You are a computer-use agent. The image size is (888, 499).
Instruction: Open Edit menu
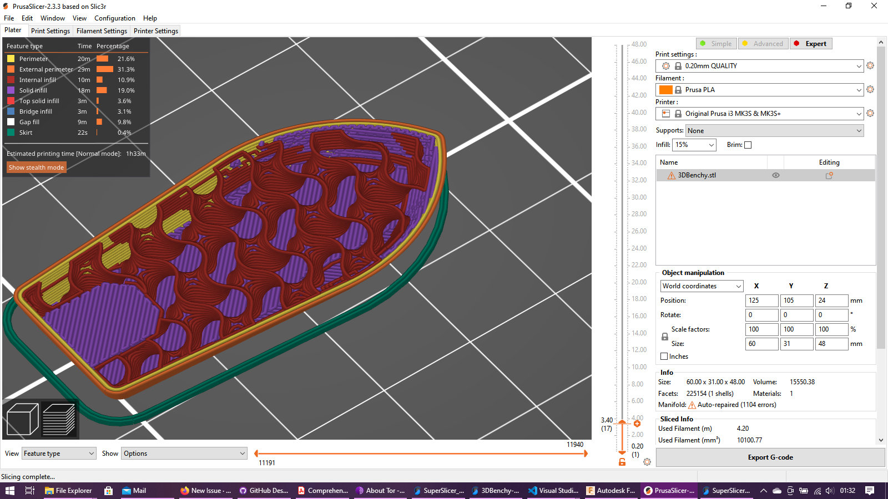click(27, 18)
